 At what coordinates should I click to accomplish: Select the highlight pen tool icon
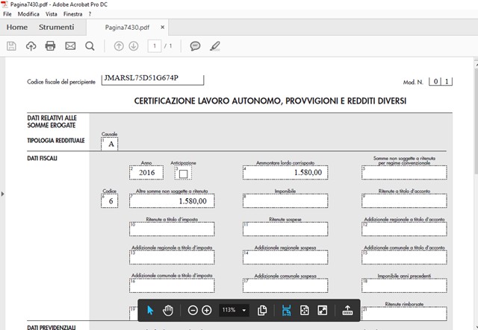[x=215, y=46]
